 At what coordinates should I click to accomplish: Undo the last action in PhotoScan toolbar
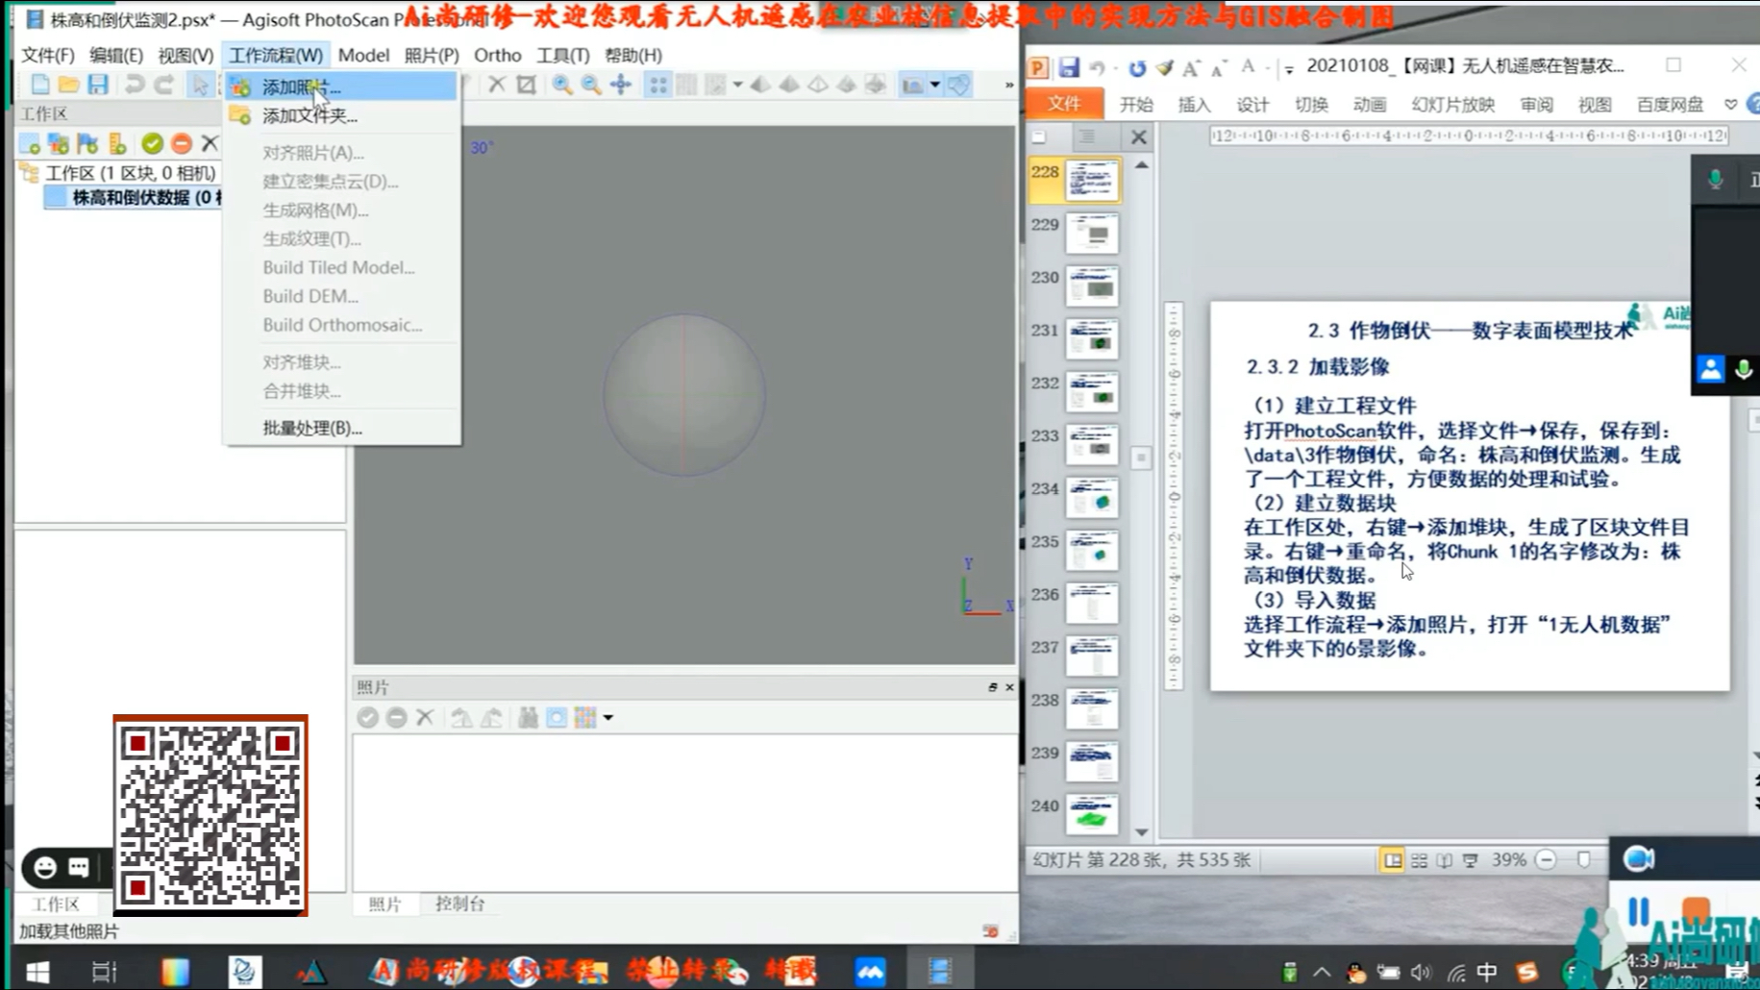(135, 86)
